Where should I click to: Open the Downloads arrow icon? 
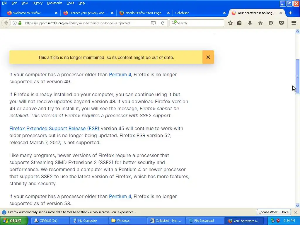point(250,23)
